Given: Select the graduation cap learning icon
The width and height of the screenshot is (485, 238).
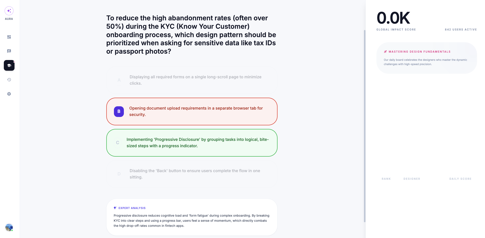Looking at the screenshot, I should click(9, 65).
